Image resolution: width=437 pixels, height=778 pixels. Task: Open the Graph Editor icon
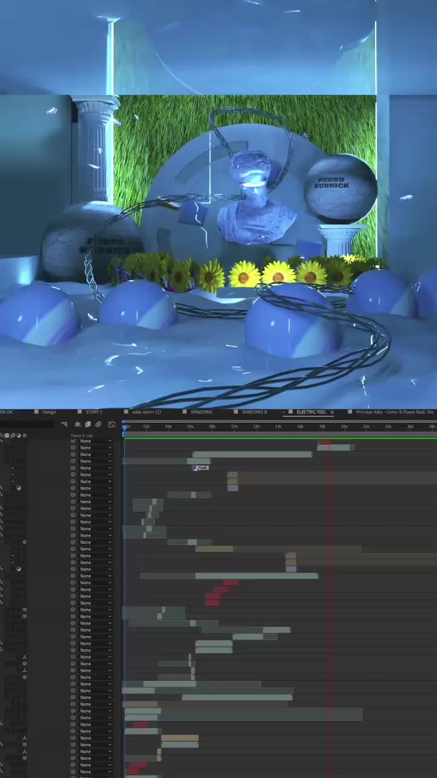click(112, 424)
